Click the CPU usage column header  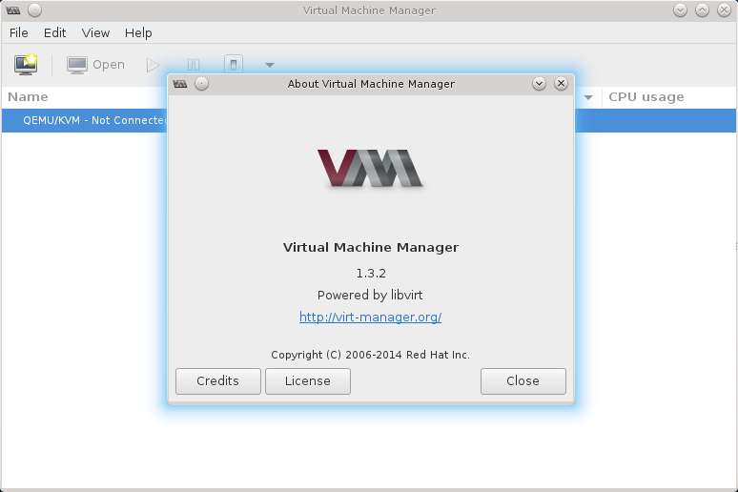(x=646, y=97)
